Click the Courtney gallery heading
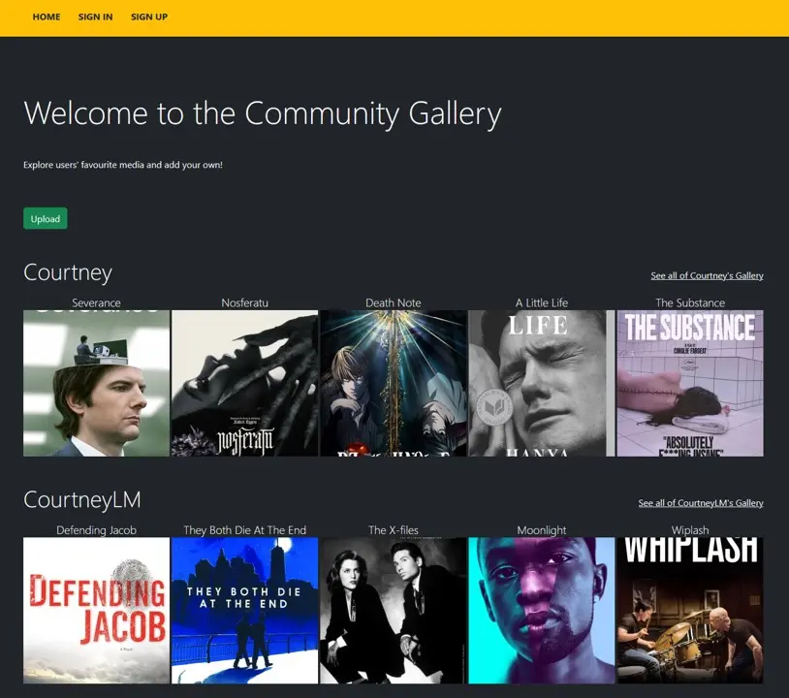789x698 pixels. (x=68, y=272)
